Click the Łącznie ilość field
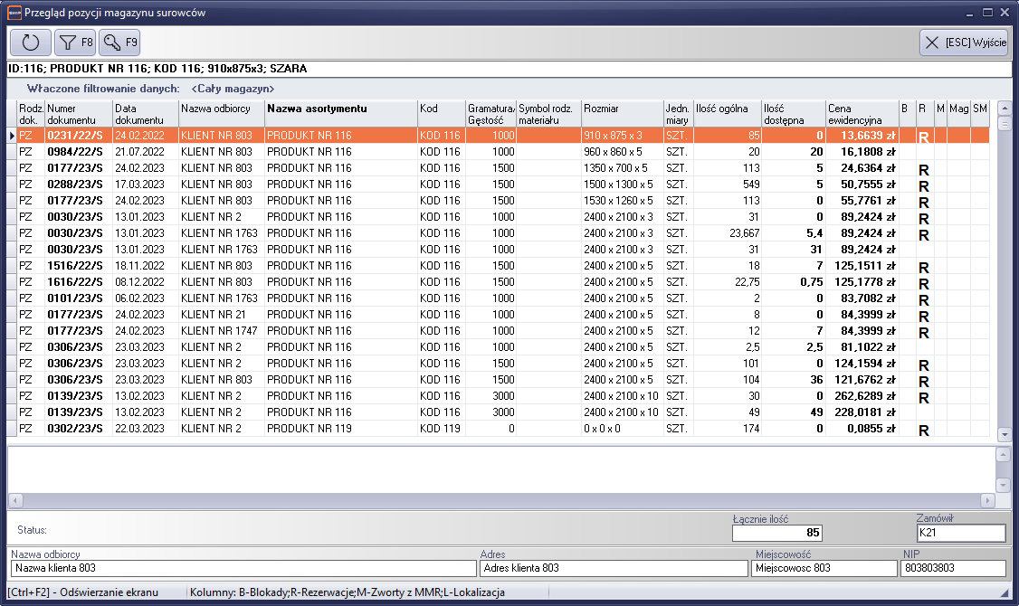Image resolution: width=1019 pixels, height=606 pixels. click(776, 533)
